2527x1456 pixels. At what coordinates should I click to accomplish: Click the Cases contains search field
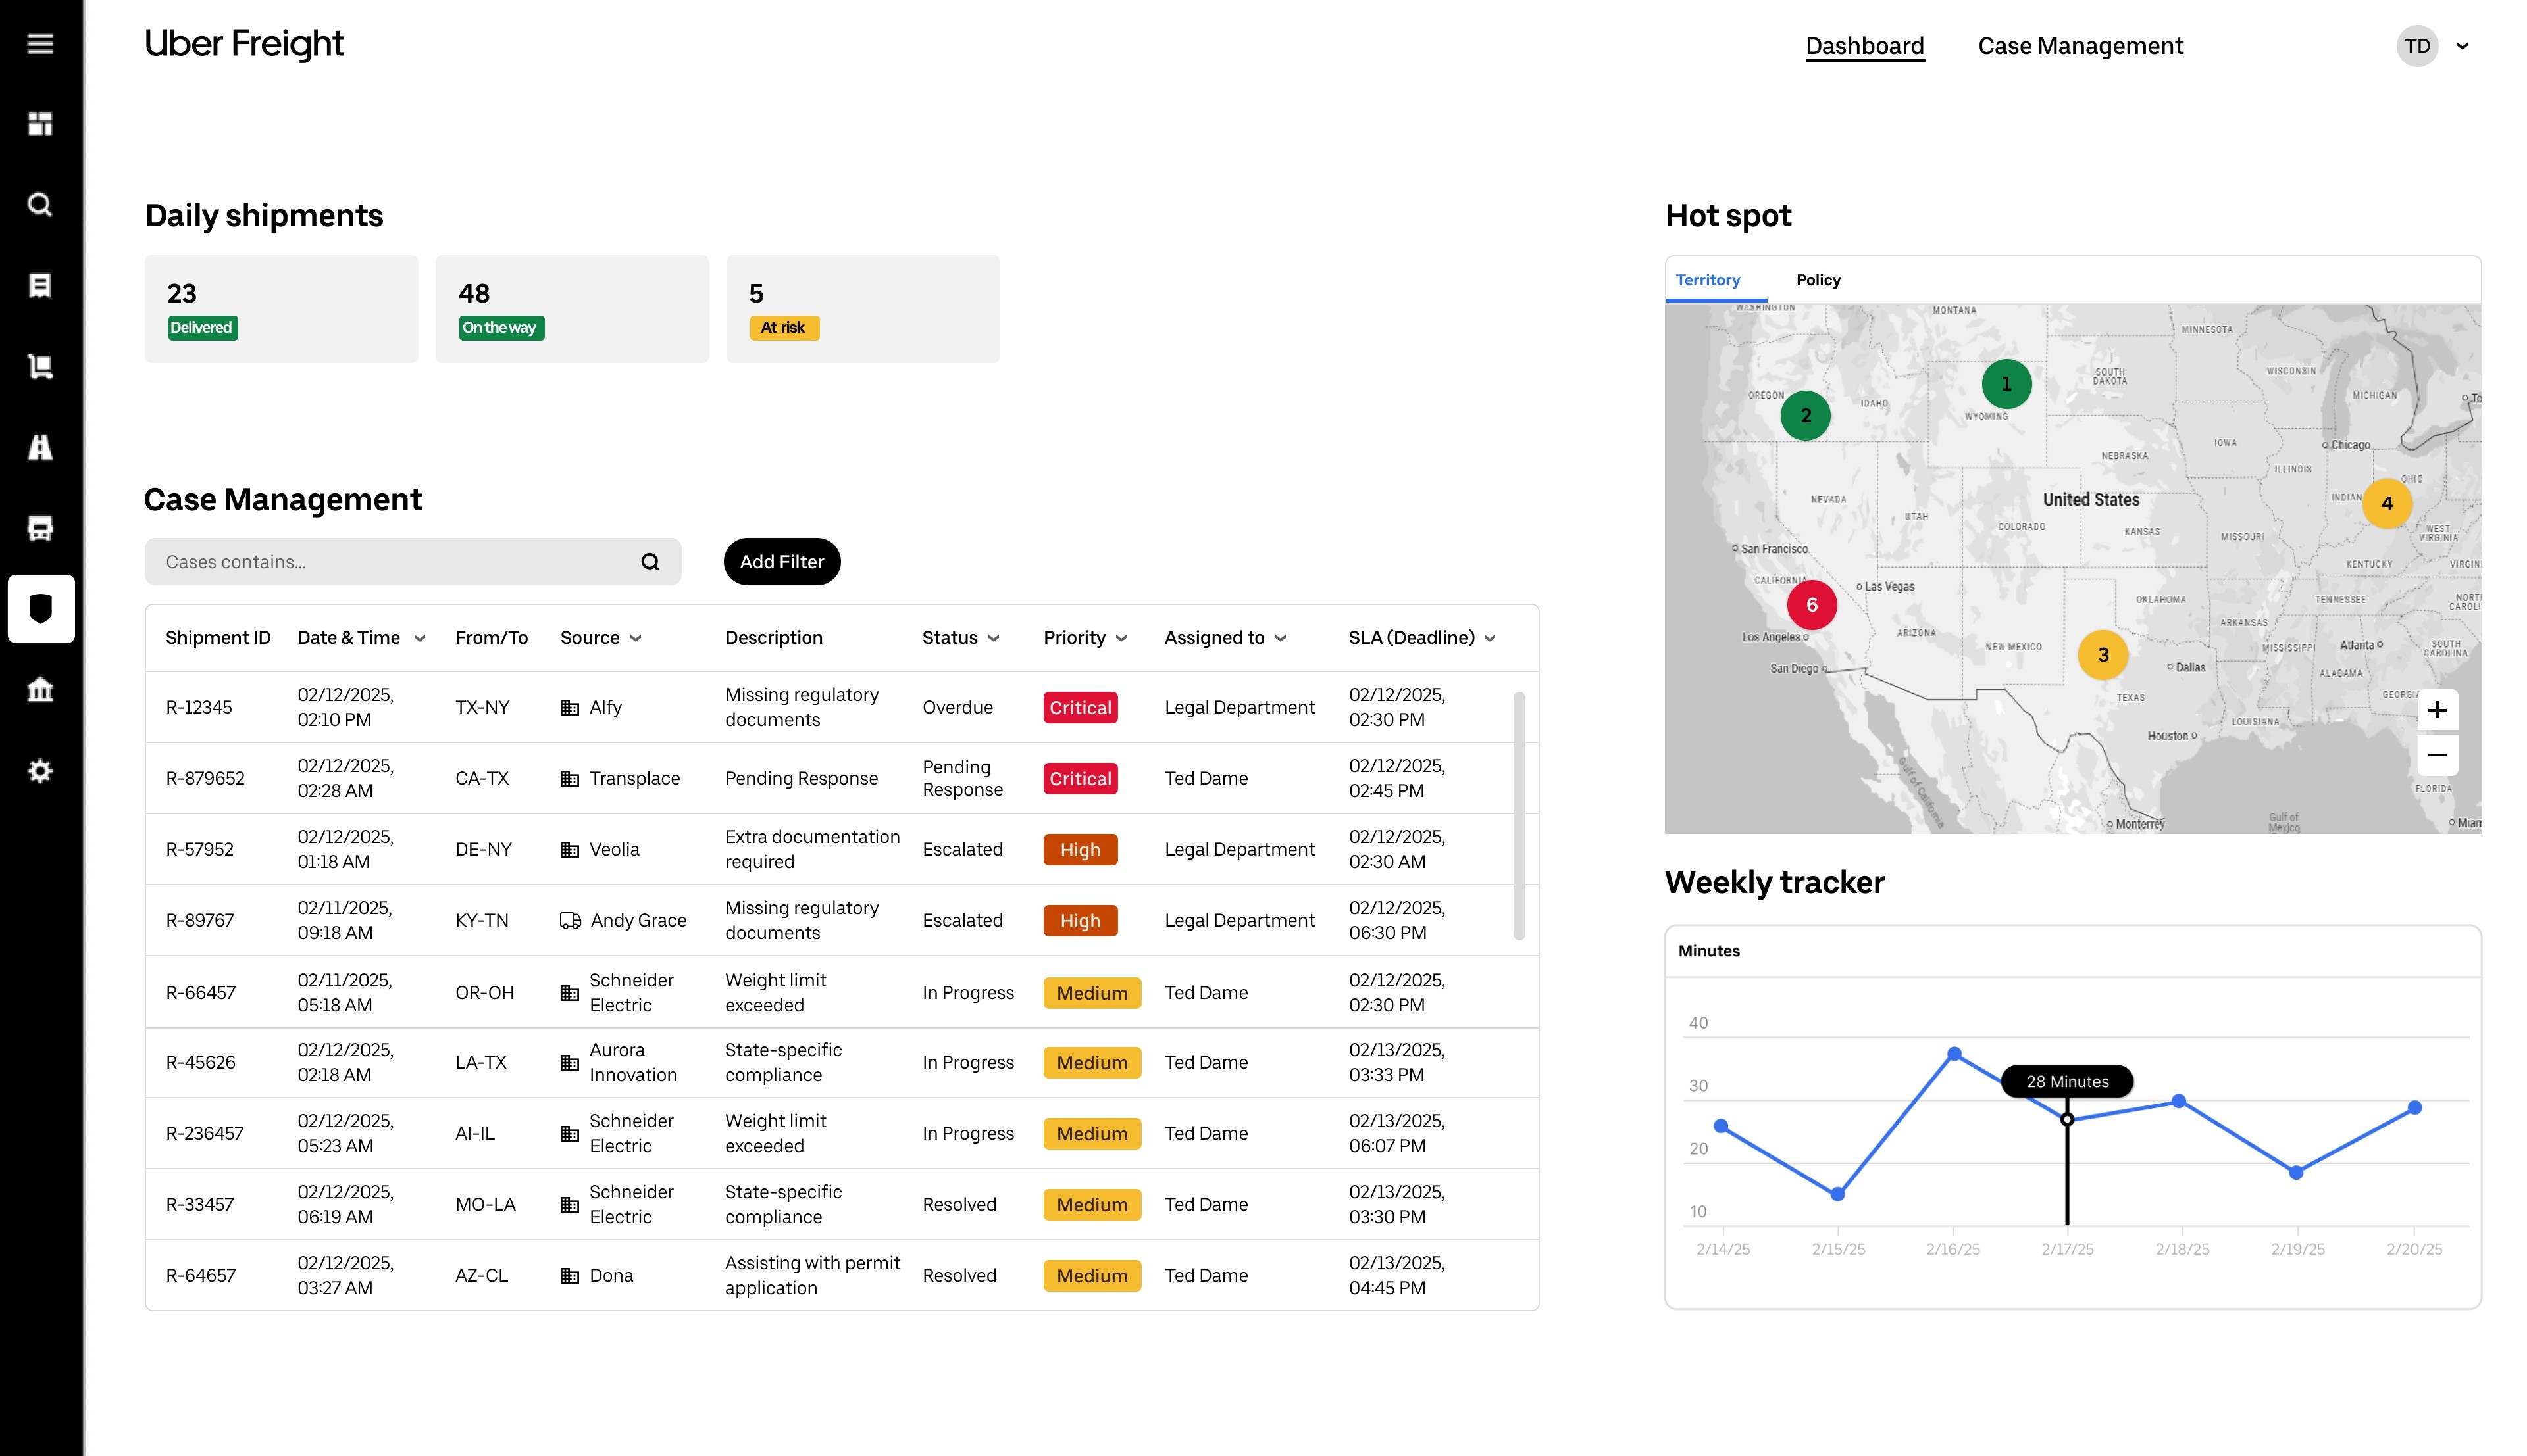pos(412,562)
